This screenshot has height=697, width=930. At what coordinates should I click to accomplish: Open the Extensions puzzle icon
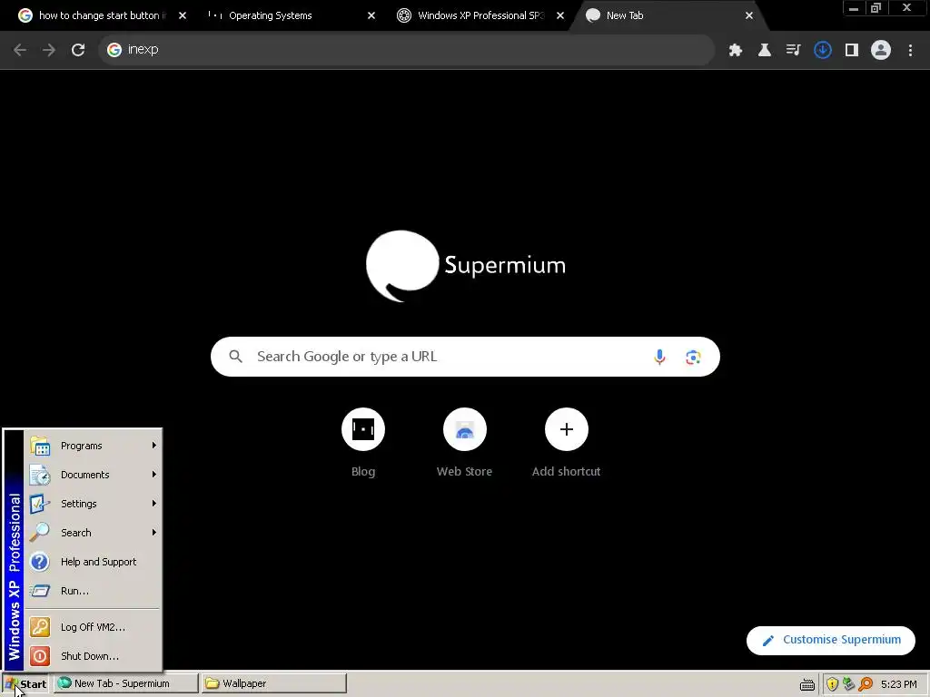[736, 50]
